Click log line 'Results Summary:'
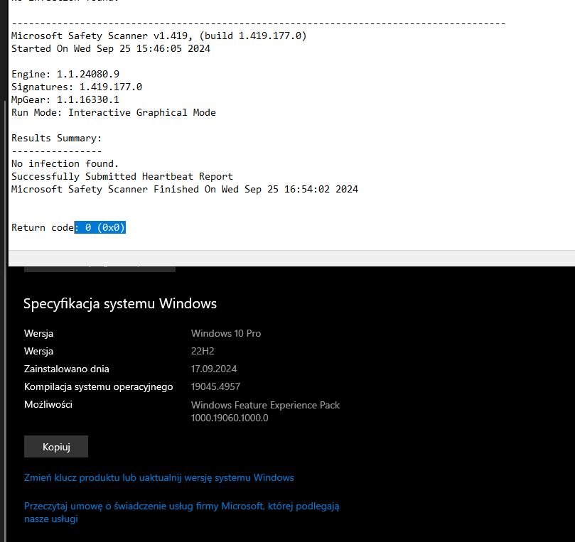The height and width of the screenshot is (542, 575). pyautogui.click(x=56, y=138)
